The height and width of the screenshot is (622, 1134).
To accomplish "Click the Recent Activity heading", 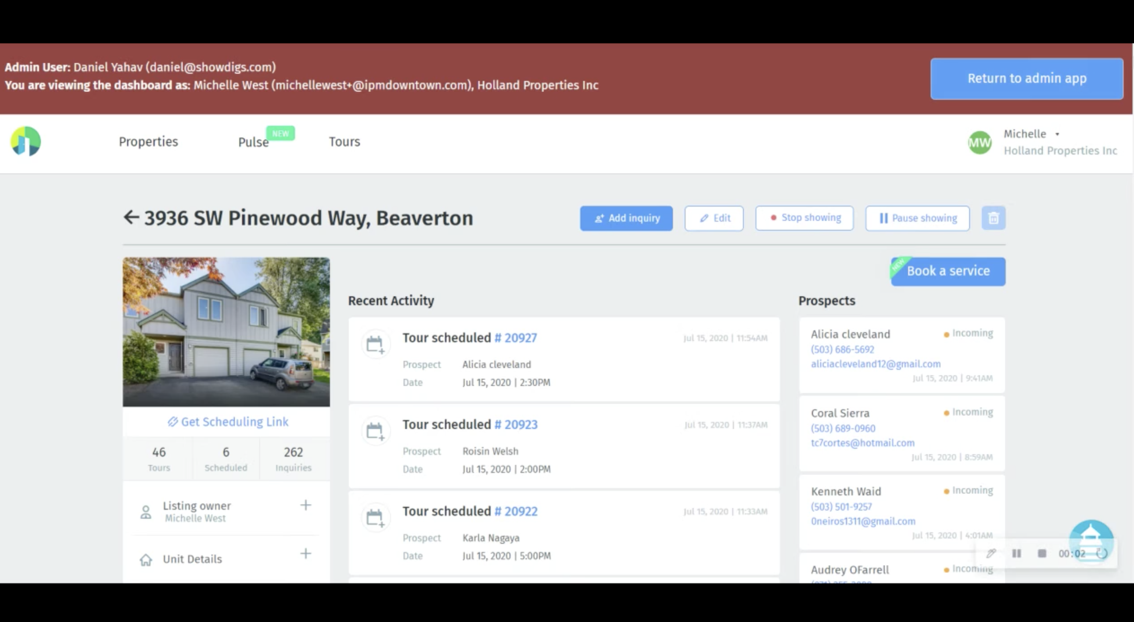I will [391, 300].
